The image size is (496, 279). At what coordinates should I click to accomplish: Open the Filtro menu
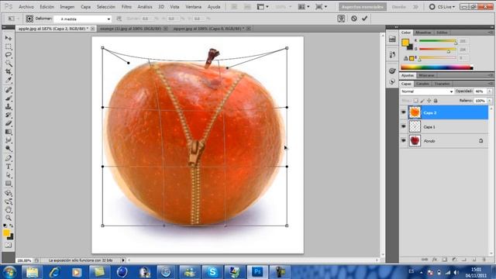(x=126, y=7)
